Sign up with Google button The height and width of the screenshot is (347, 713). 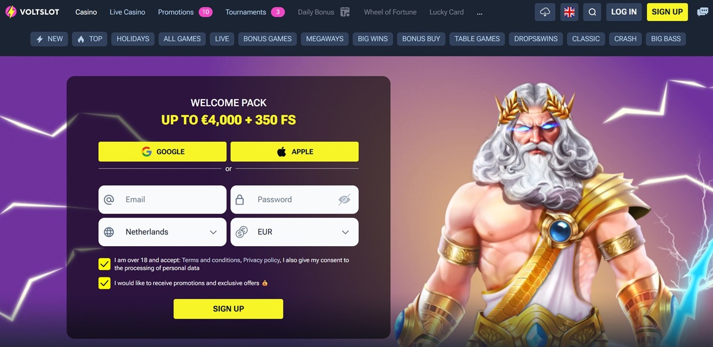point(162,152)
